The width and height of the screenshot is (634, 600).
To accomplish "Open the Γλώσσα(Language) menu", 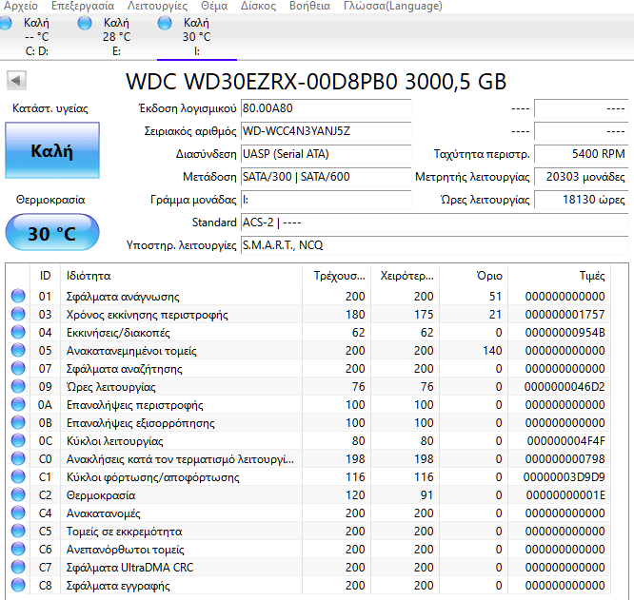I will (392, 6).
